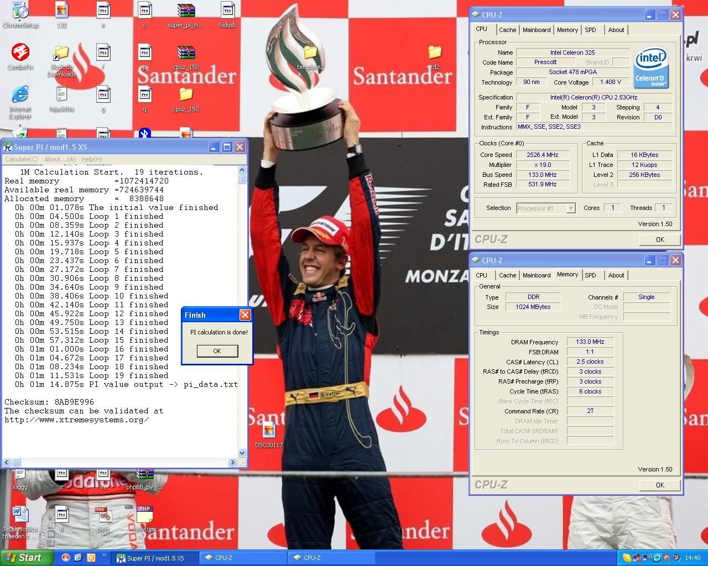Confirm the 'PI calculation is done!' dialog with OK

coord(217,351)
